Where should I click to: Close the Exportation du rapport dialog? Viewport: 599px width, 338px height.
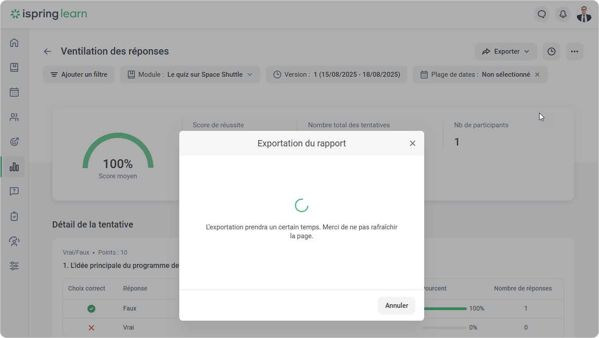412,143
